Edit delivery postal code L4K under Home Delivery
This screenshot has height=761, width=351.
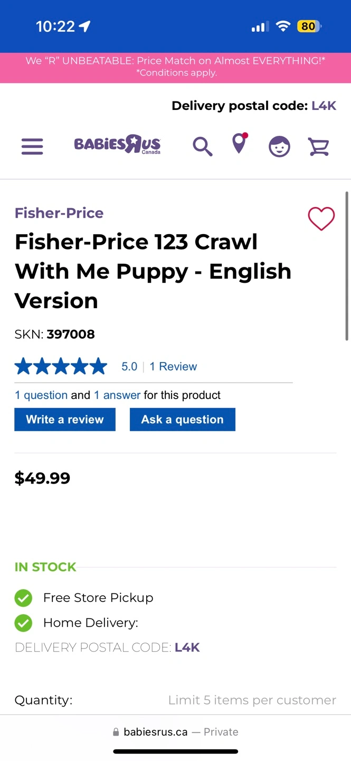click(x=187, y=647)
